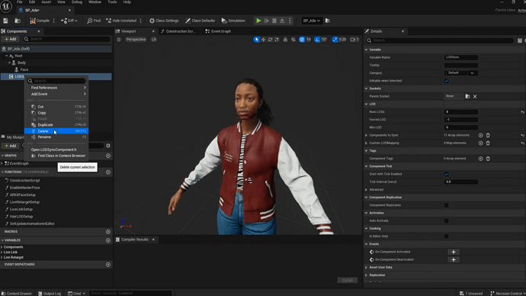Click the Eject icon in toolbar
This screenshot has width=526, height=296.
tap(282, 21)
